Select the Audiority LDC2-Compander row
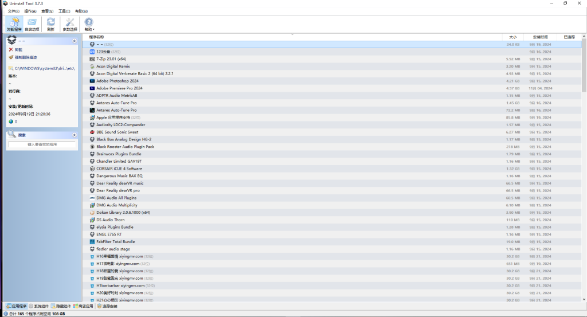 [x=332, y=124]
